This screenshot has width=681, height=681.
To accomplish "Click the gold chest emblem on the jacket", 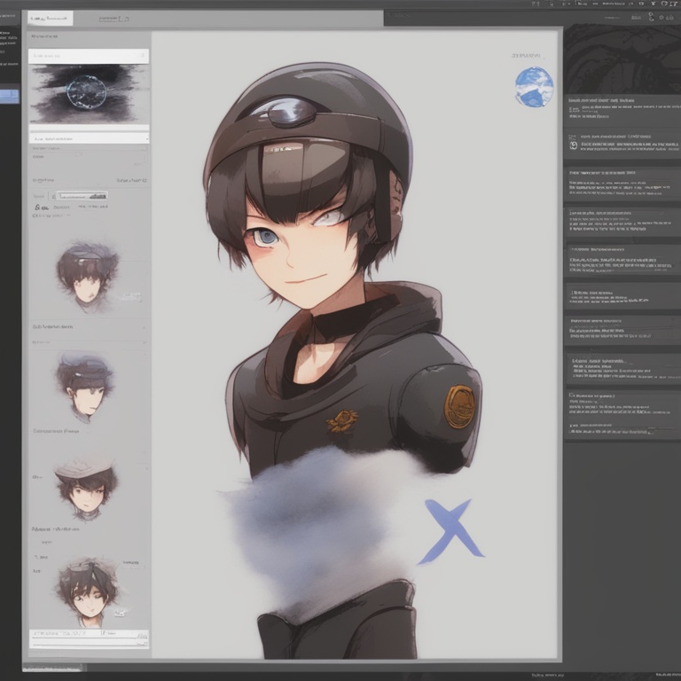I will (x=341, y=420).
